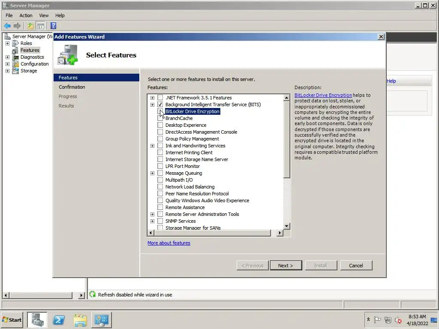Click the Action Center flag tray icon
This screenshot has height=329, width=439.
tap(377, 320)
